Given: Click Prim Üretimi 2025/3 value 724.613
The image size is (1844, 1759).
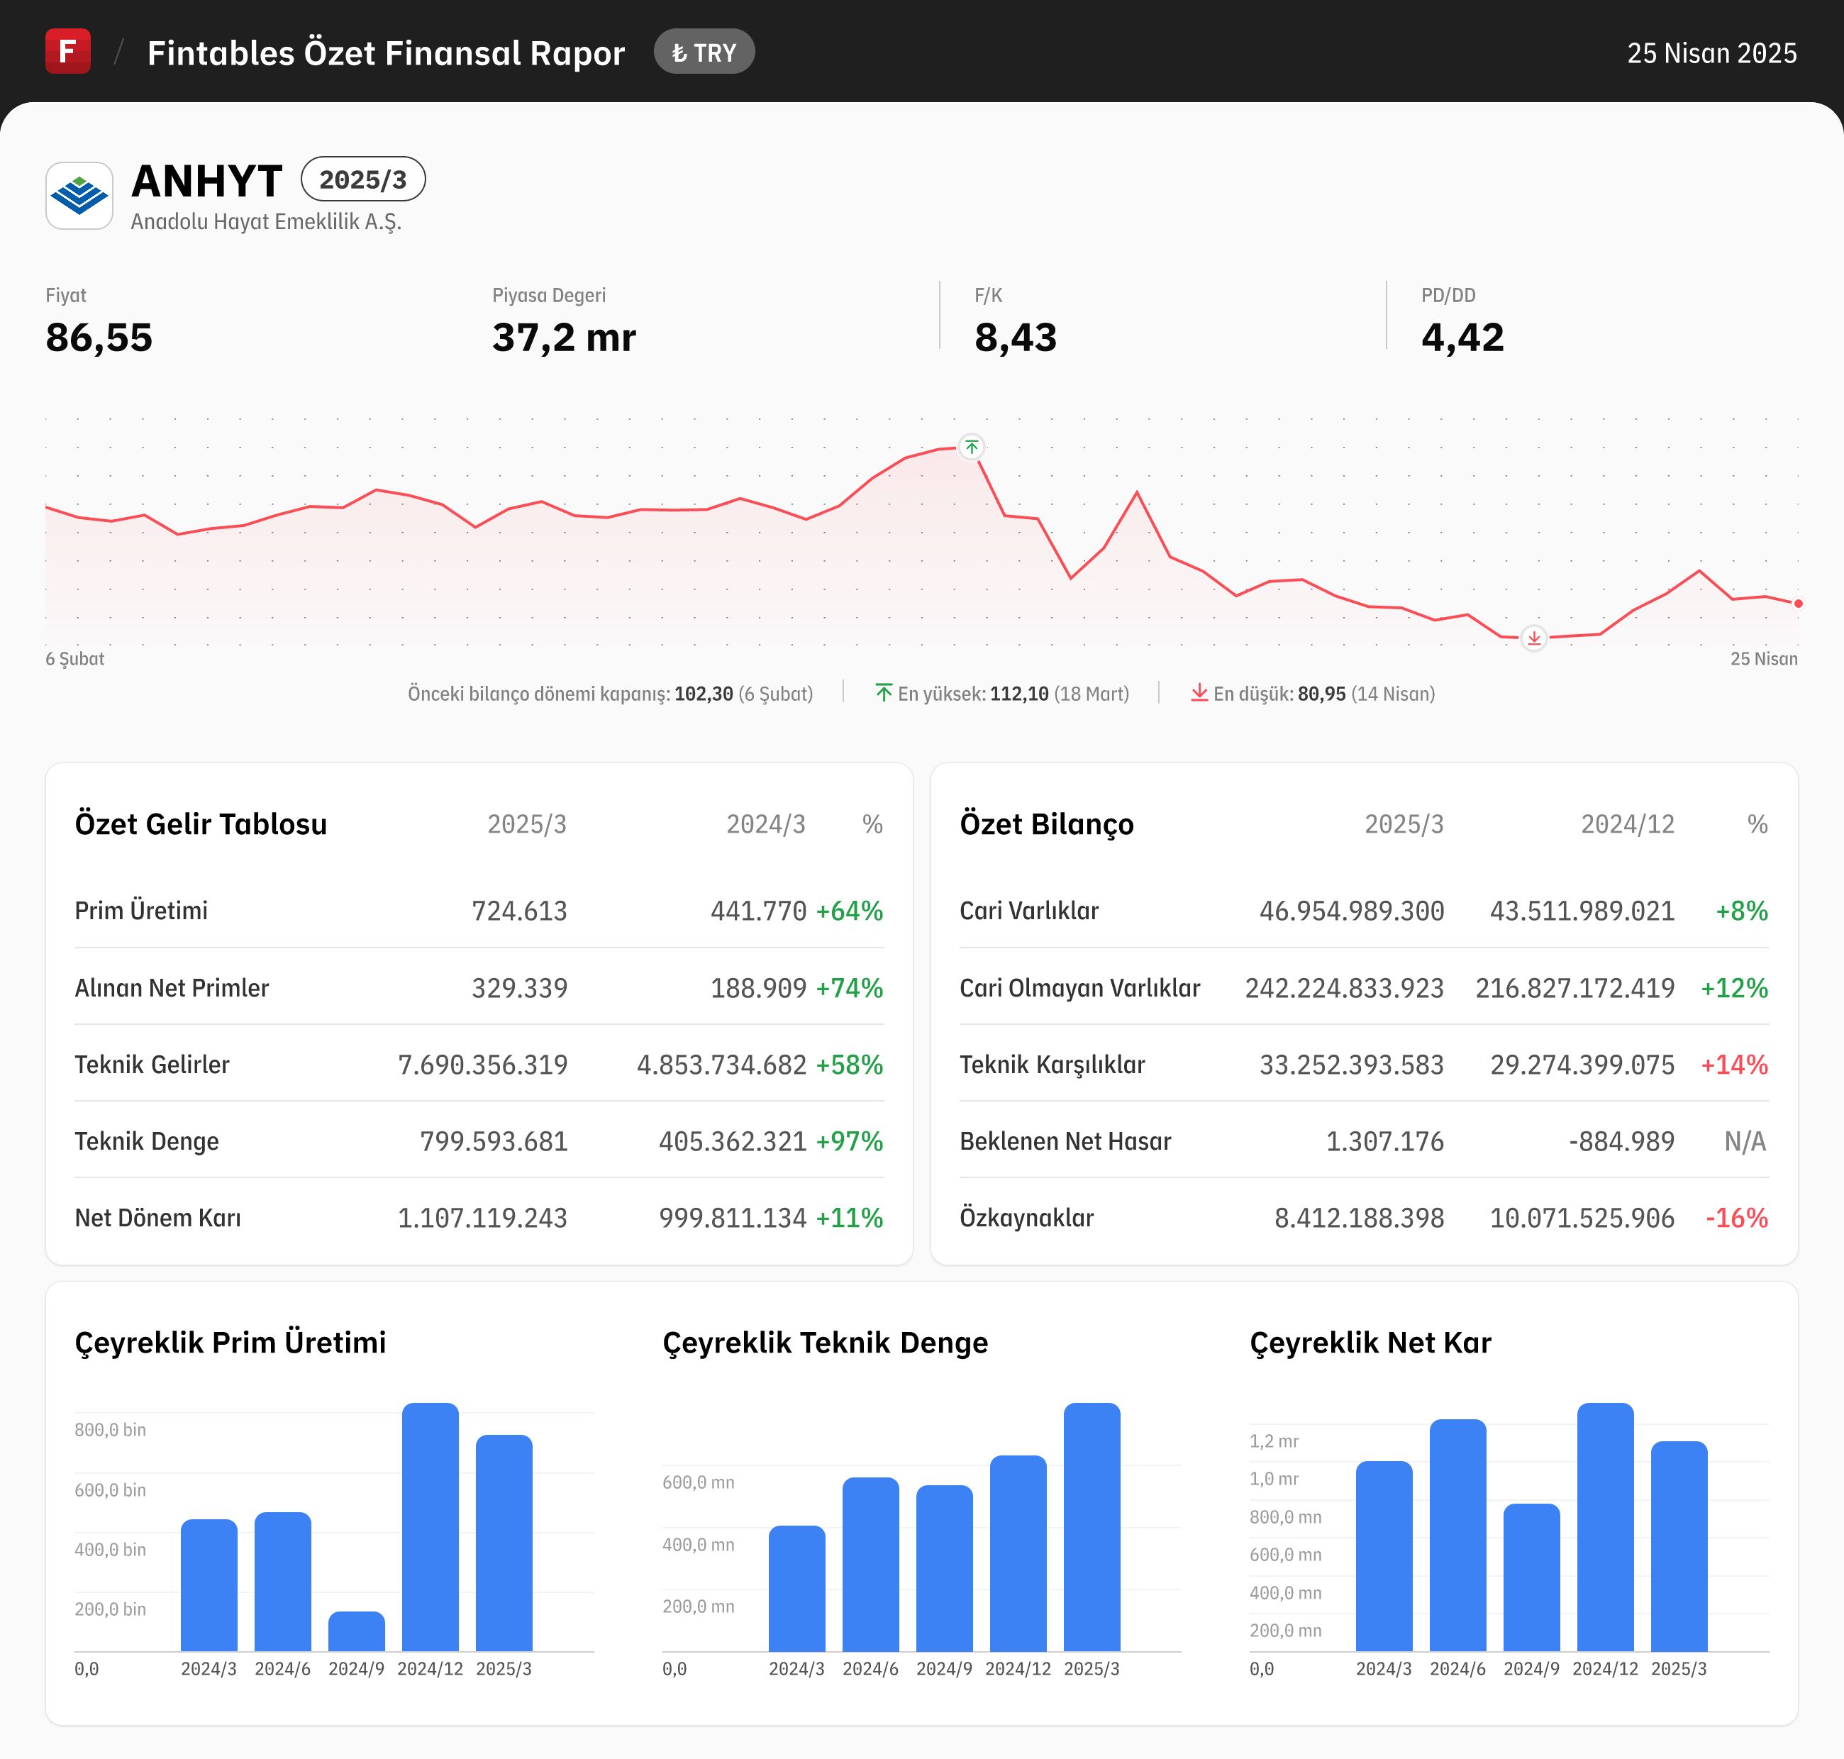Looking at the screenshot, I should pyautogui.click(x=519, y=911).
